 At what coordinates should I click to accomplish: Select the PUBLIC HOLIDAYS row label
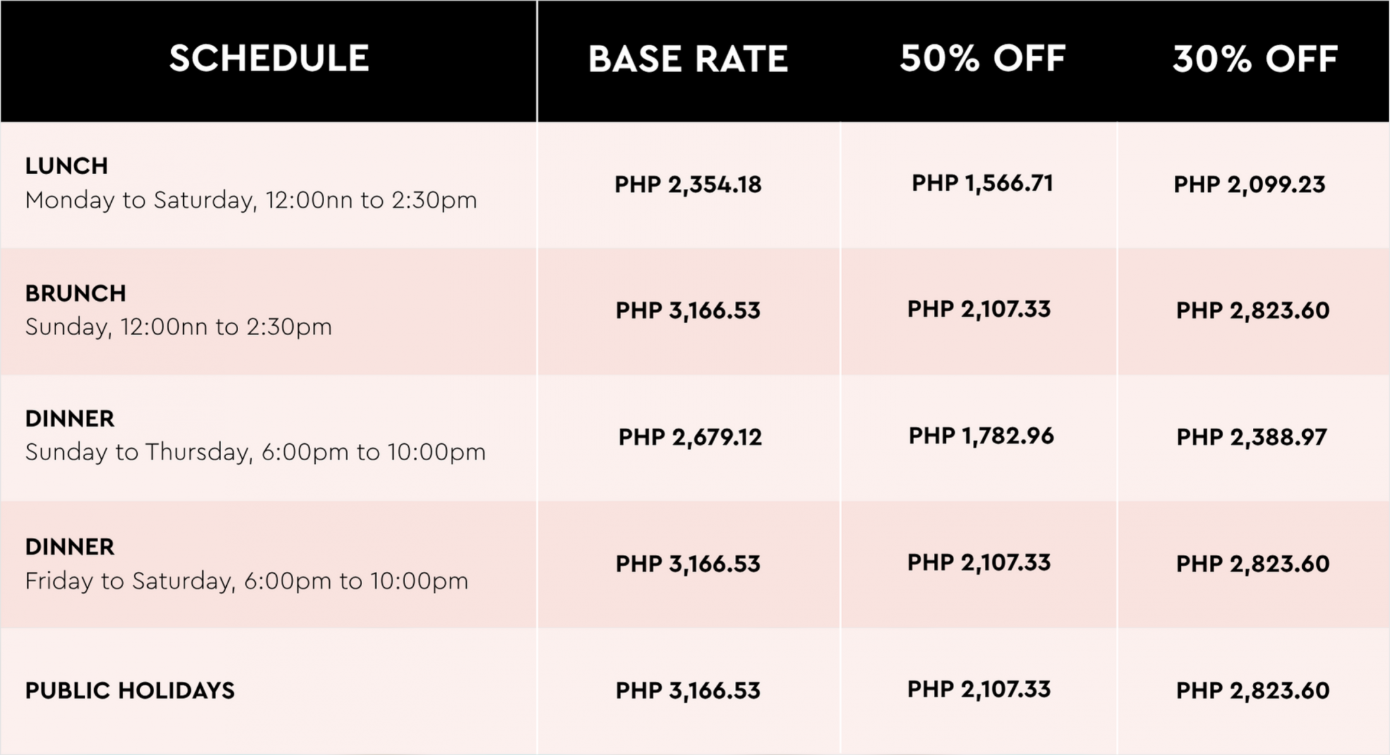pos(130,691)
